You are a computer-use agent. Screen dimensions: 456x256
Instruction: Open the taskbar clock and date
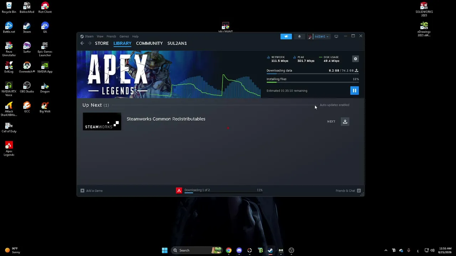click(x=445, y=250)
